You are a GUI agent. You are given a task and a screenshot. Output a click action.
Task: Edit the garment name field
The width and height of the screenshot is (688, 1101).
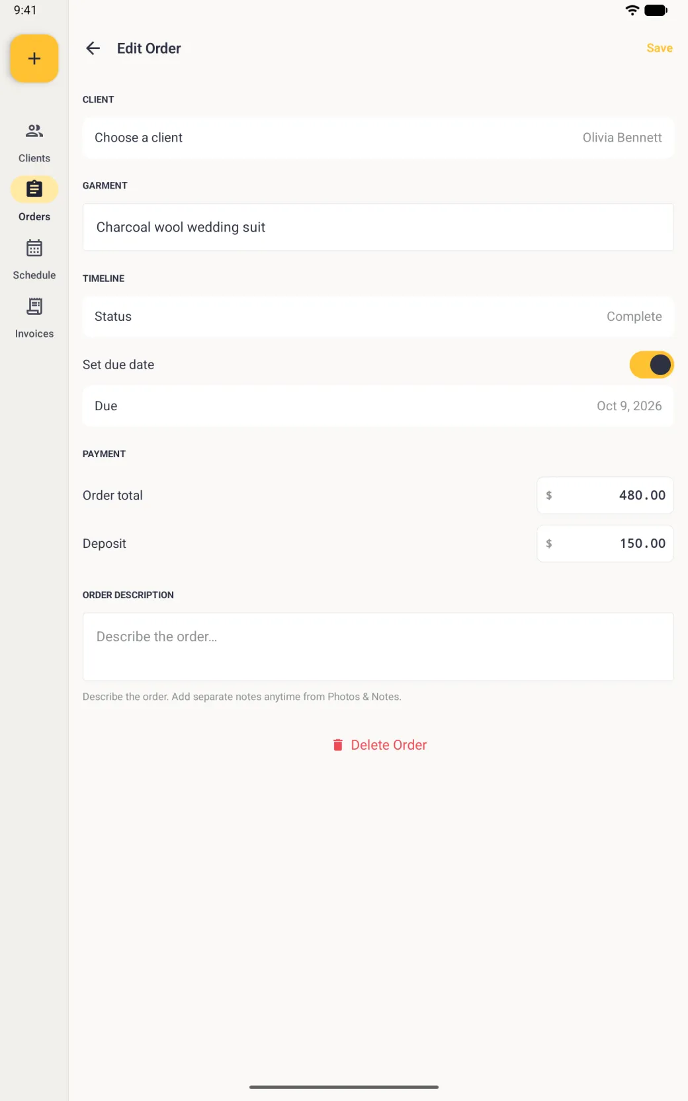(378, 227)
